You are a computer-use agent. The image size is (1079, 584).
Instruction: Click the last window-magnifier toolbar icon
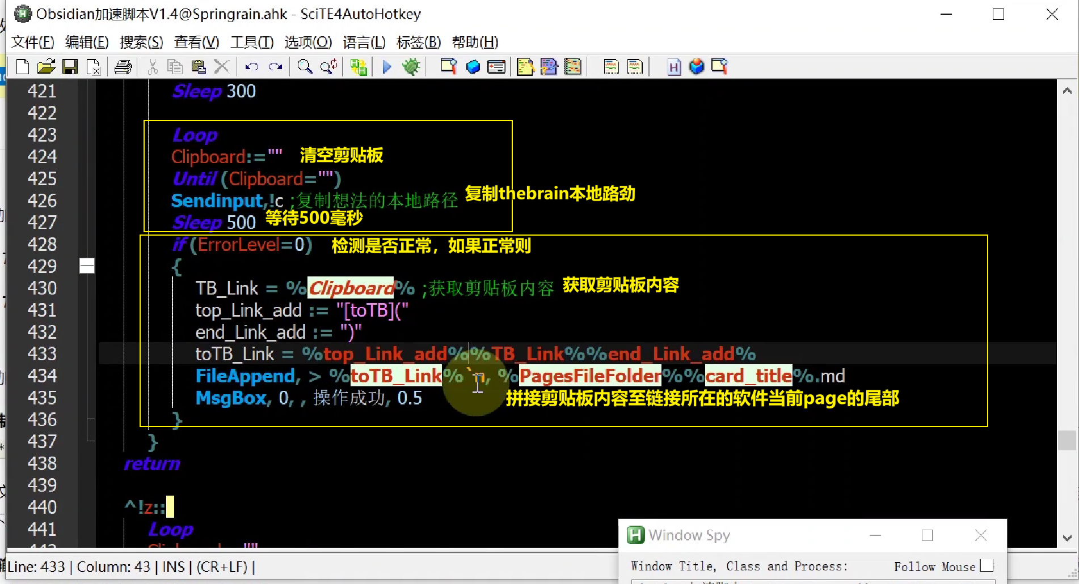point(719,67)
